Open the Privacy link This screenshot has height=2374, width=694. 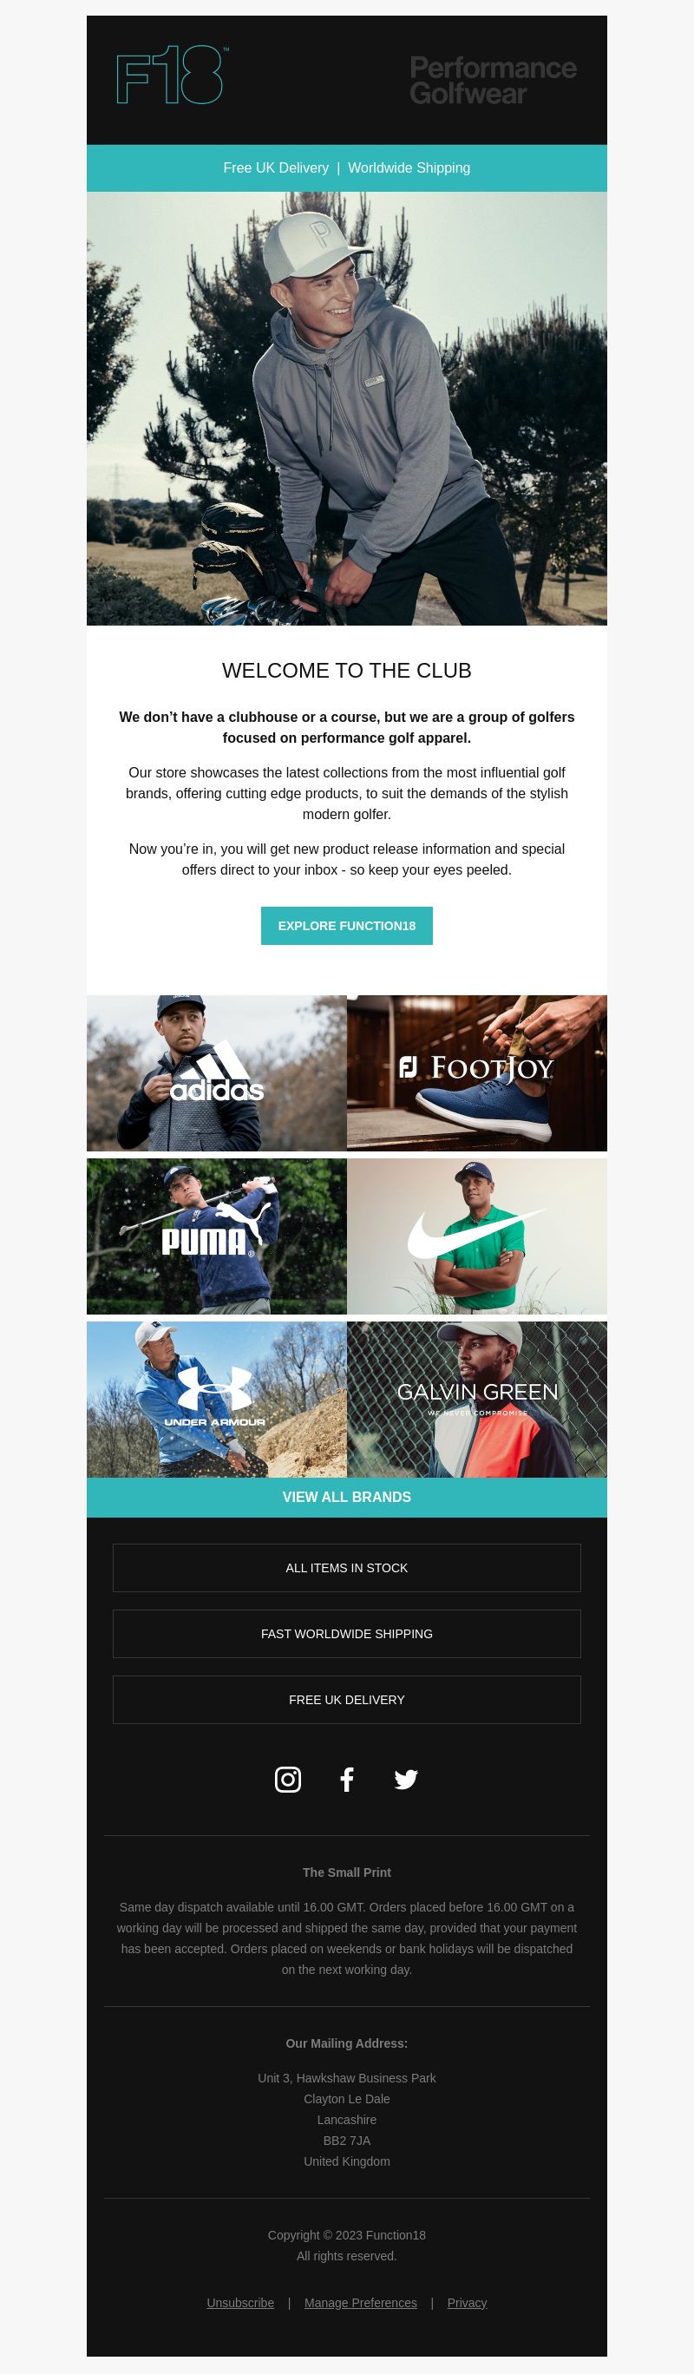pyautogui.click(x=468, y=2302)
